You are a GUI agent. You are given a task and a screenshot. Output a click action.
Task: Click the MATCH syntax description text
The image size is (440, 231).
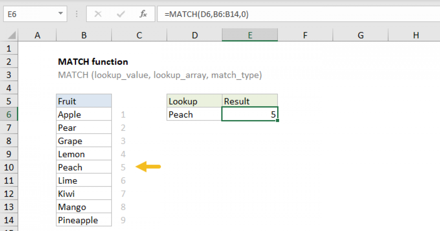(x=160, y=75)
